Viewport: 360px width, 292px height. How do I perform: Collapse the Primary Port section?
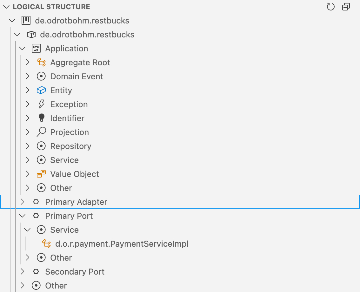pos(22,216)
